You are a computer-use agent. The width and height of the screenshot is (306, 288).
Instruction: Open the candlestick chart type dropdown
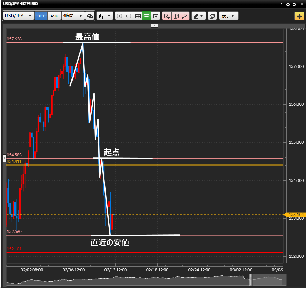pyautogui.click(x=104, y=16)
